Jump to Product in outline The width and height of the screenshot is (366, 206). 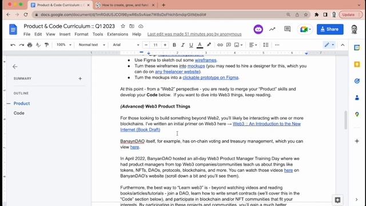point(22,103)
